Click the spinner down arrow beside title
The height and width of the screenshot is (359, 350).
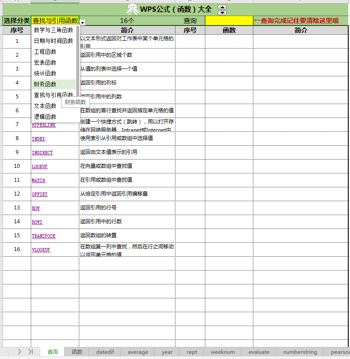pyautogui.click(x=222, y=13)
